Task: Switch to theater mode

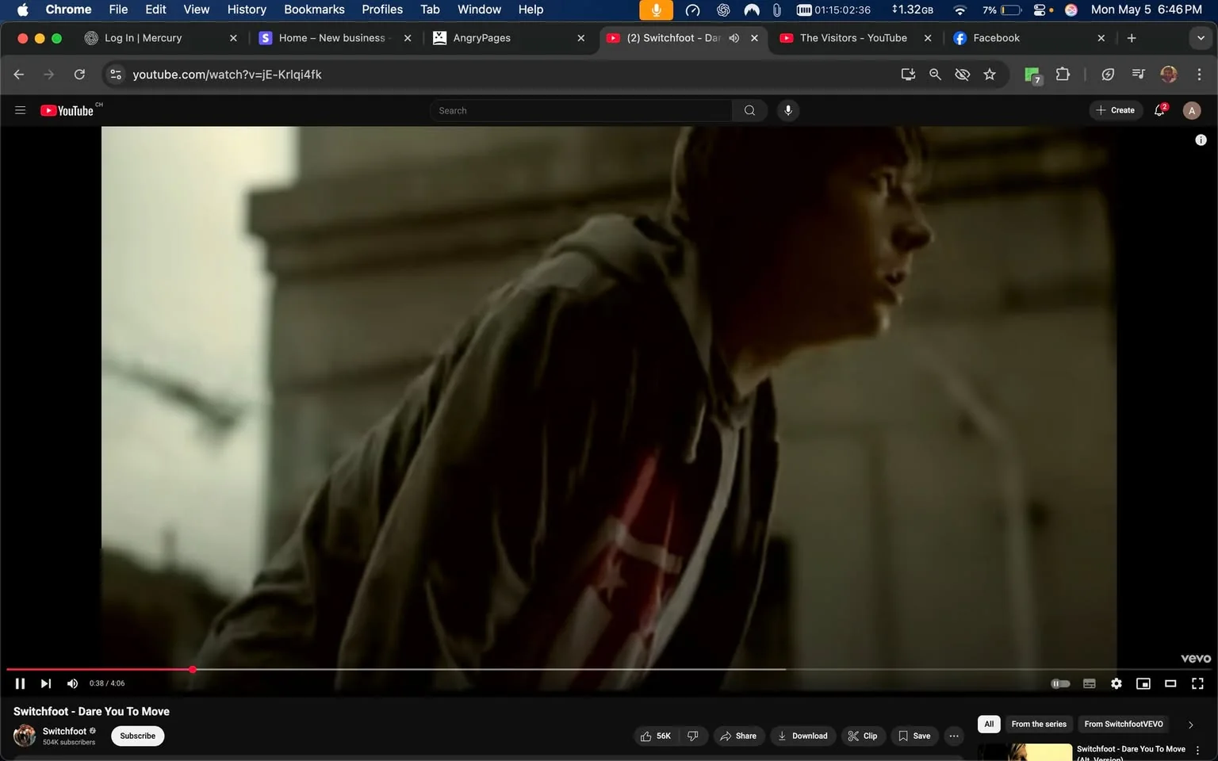Action: tap(1170, 683)
